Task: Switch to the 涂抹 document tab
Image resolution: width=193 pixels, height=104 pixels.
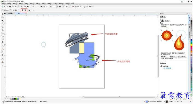Action: 19,13
